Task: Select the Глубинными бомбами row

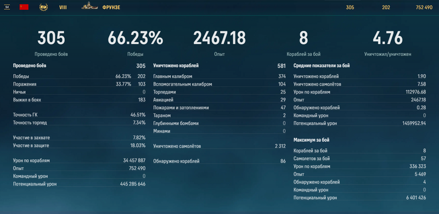Action: pyautogui.click(x=219, y=123)
